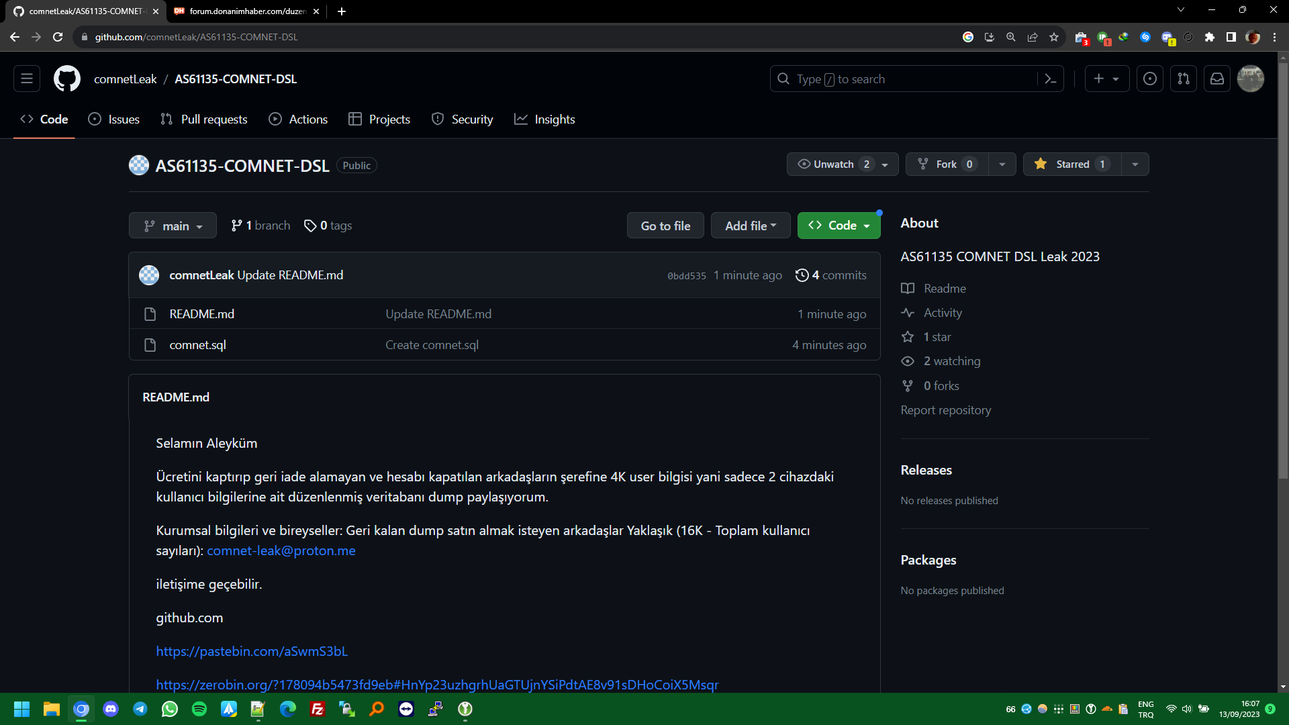Image resolution: width=1289 pixels, height=725 pixels.
Task: Open the Add file dropdown
Action: click(751, 226)
